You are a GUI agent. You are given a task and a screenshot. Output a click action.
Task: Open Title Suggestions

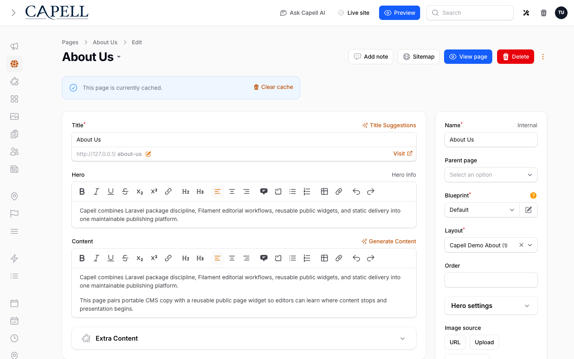click(389, 125)
